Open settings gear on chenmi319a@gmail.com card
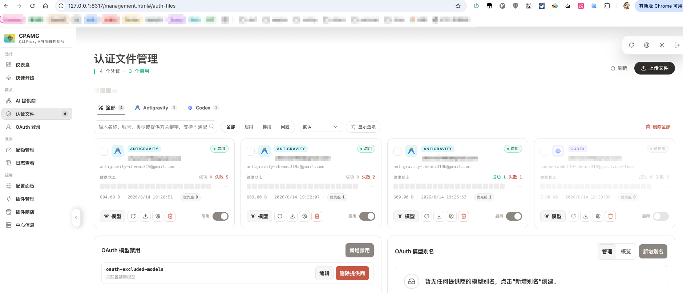Screen dimensions: 683x293 (x=305, y=216)
